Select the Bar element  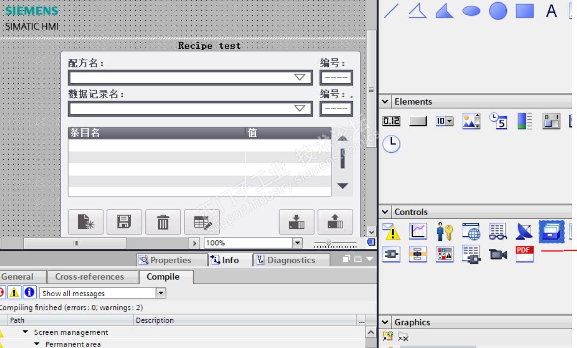pos(524,121)
